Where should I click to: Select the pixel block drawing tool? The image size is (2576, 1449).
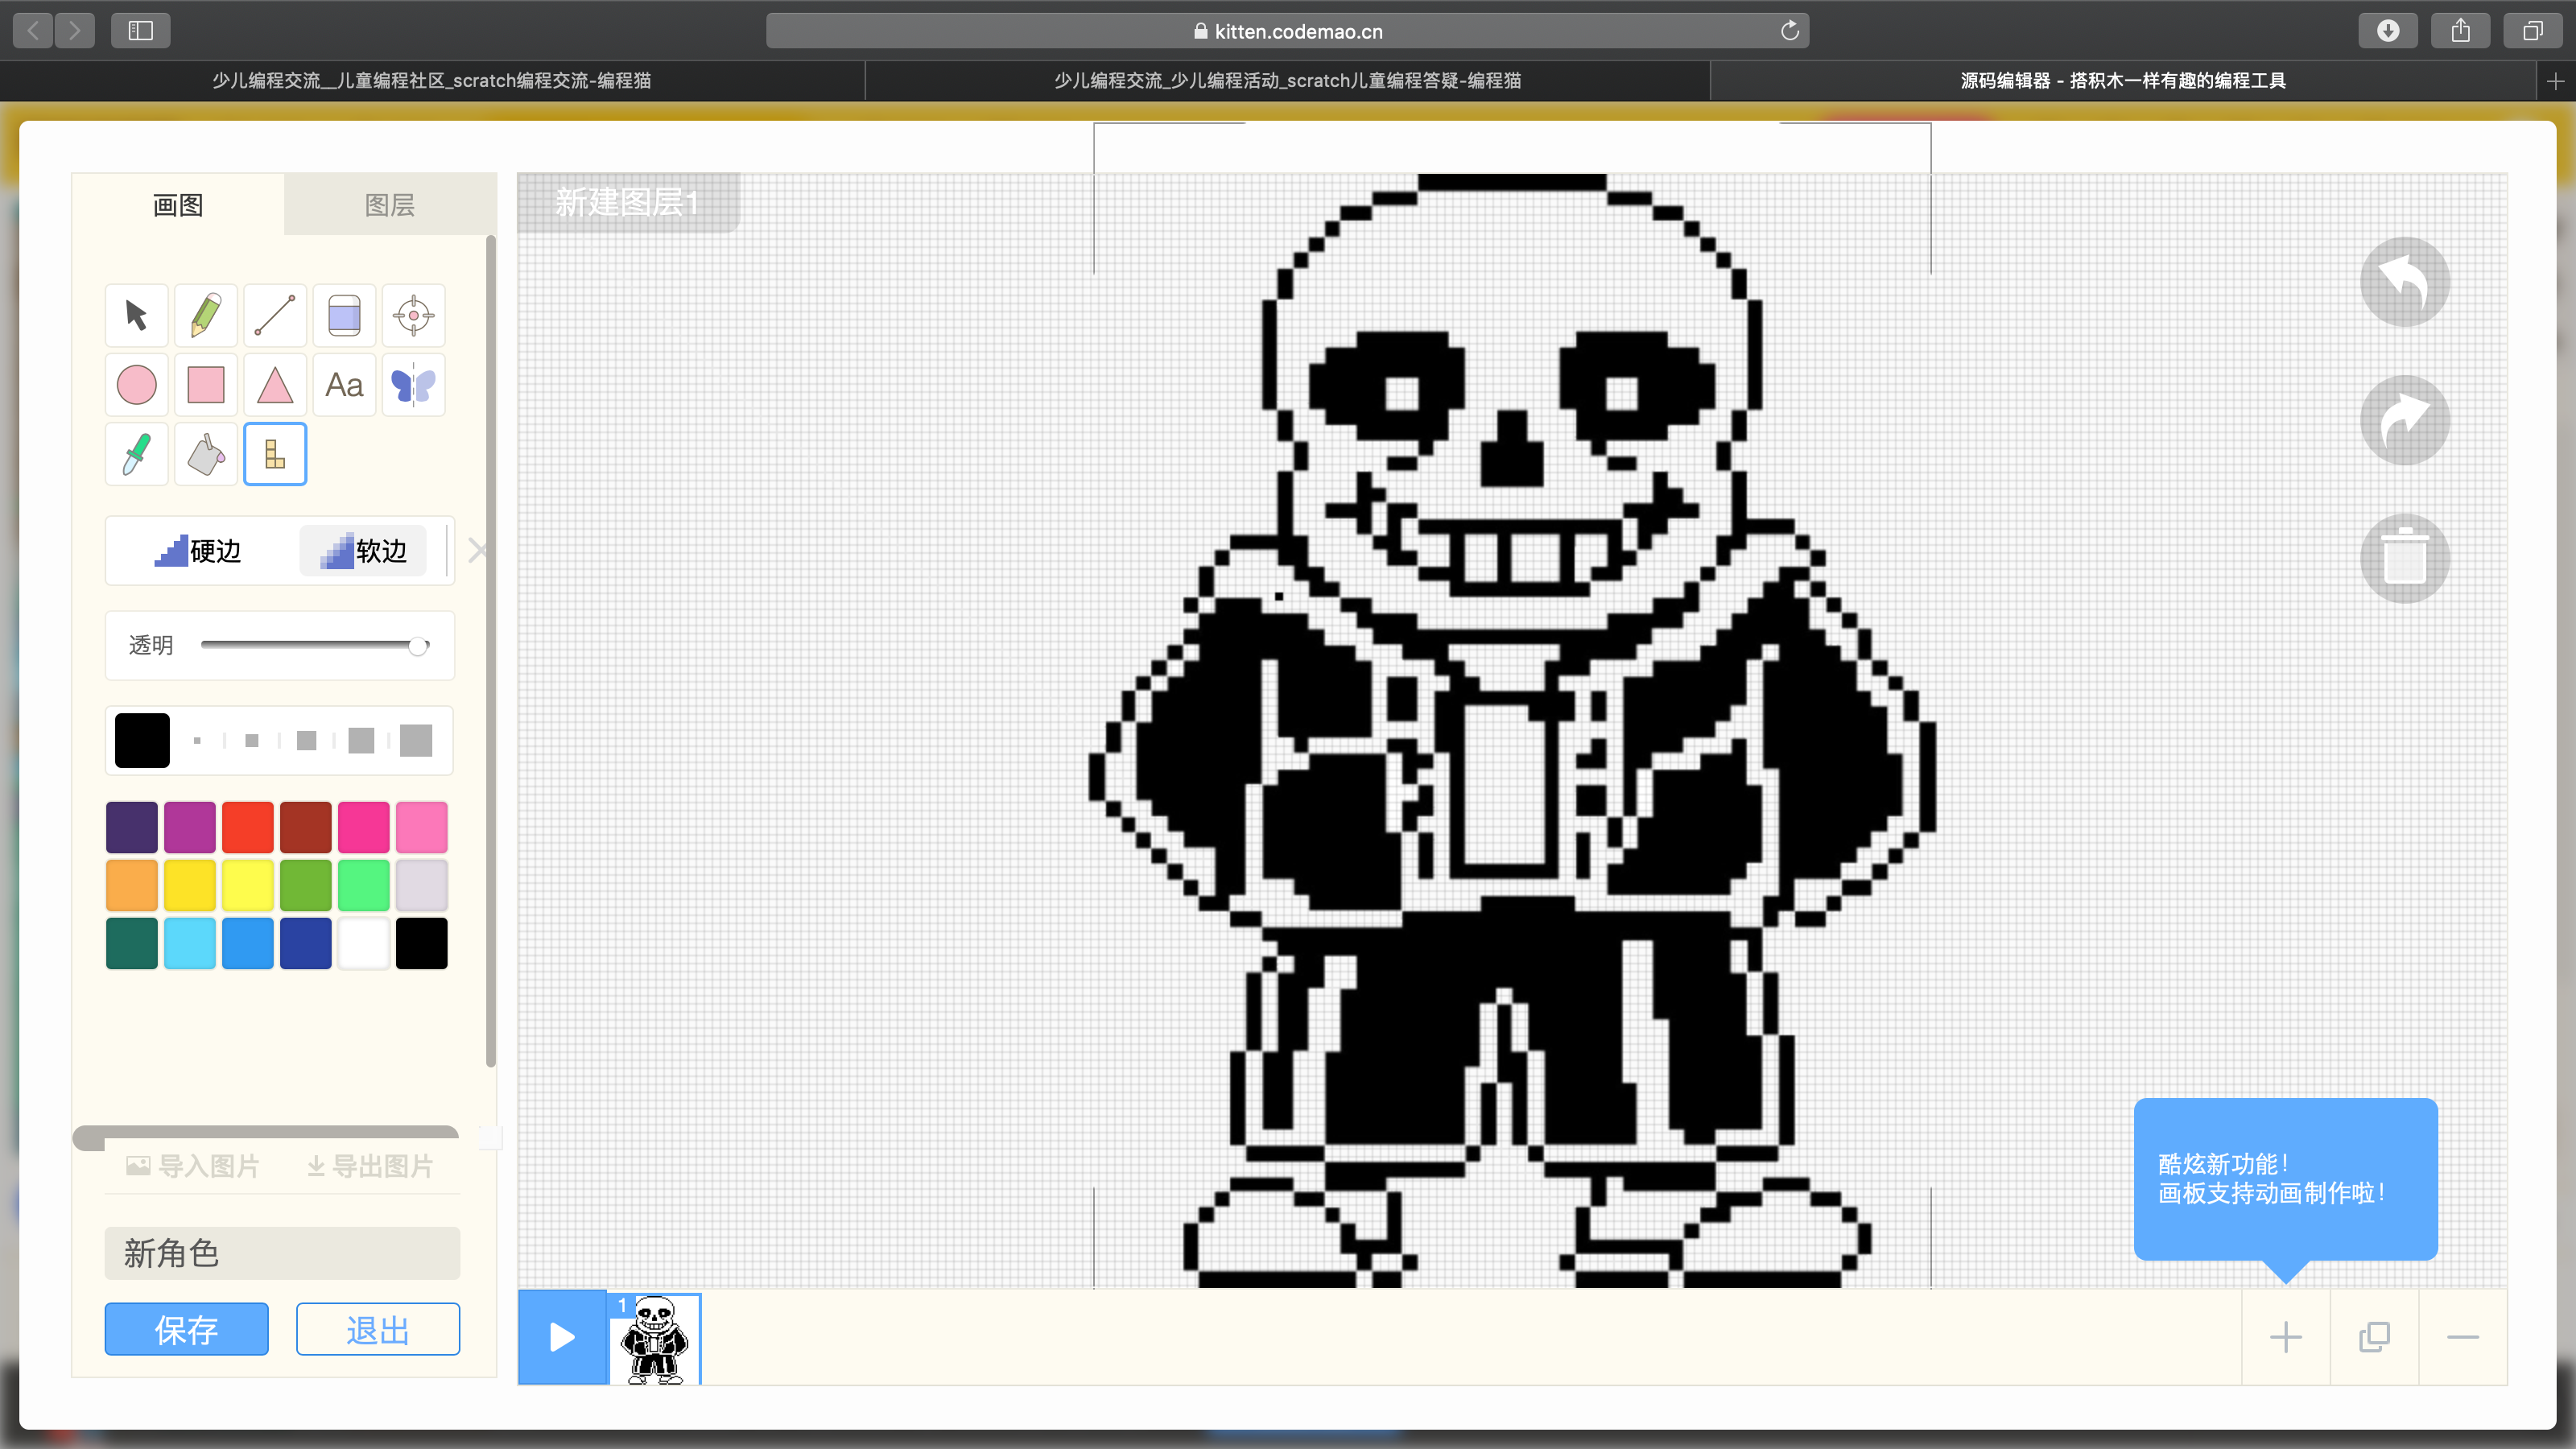click(275, 454)
